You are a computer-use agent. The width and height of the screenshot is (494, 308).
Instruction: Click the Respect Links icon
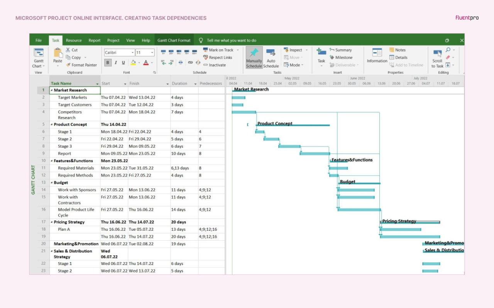[206, 57]
